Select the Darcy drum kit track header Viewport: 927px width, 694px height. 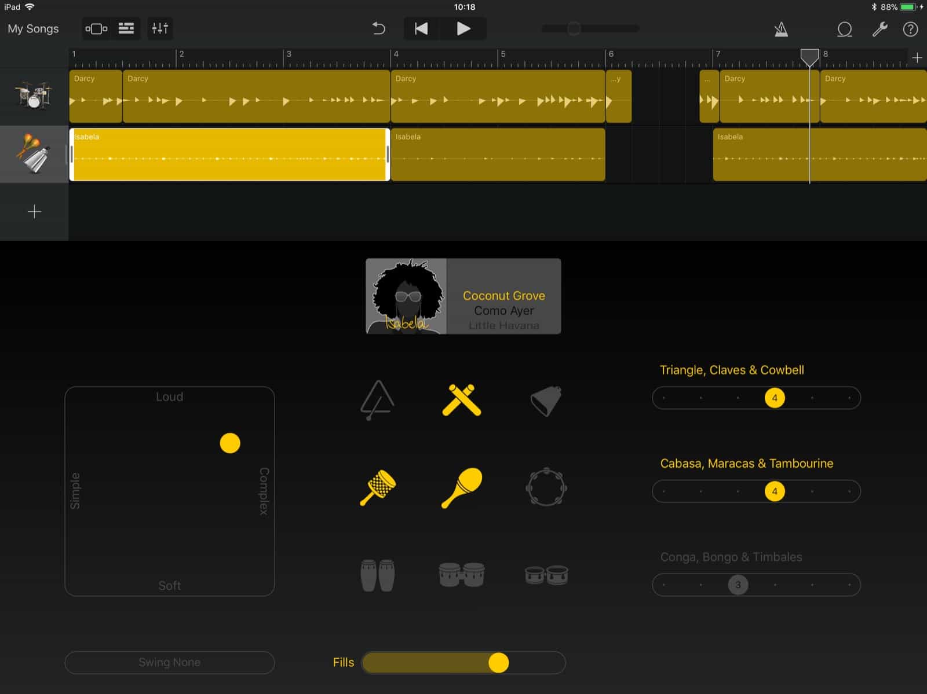pos(34,96)
